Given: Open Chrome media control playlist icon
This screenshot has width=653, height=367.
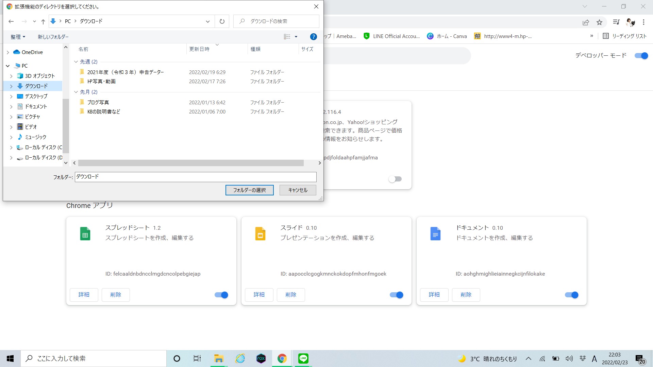Looking at the screenshot, I should [x=616, y=22].
